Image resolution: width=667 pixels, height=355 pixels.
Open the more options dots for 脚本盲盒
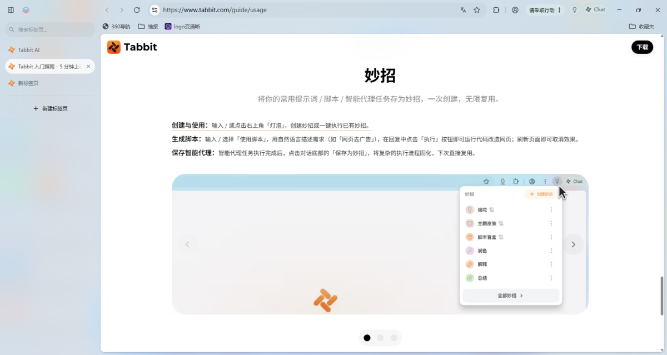pyautogui.click(x=551, y=237)
